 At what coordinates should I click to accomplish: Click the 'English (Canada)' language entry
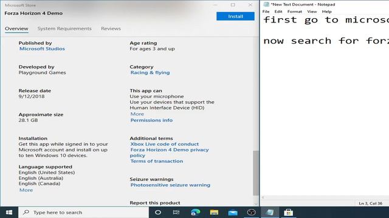click(40, 183)
